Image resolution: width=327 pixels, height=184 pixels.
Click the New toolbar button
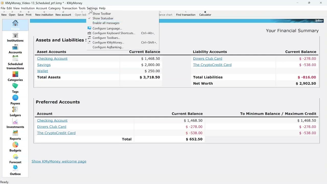click(4, 14)
